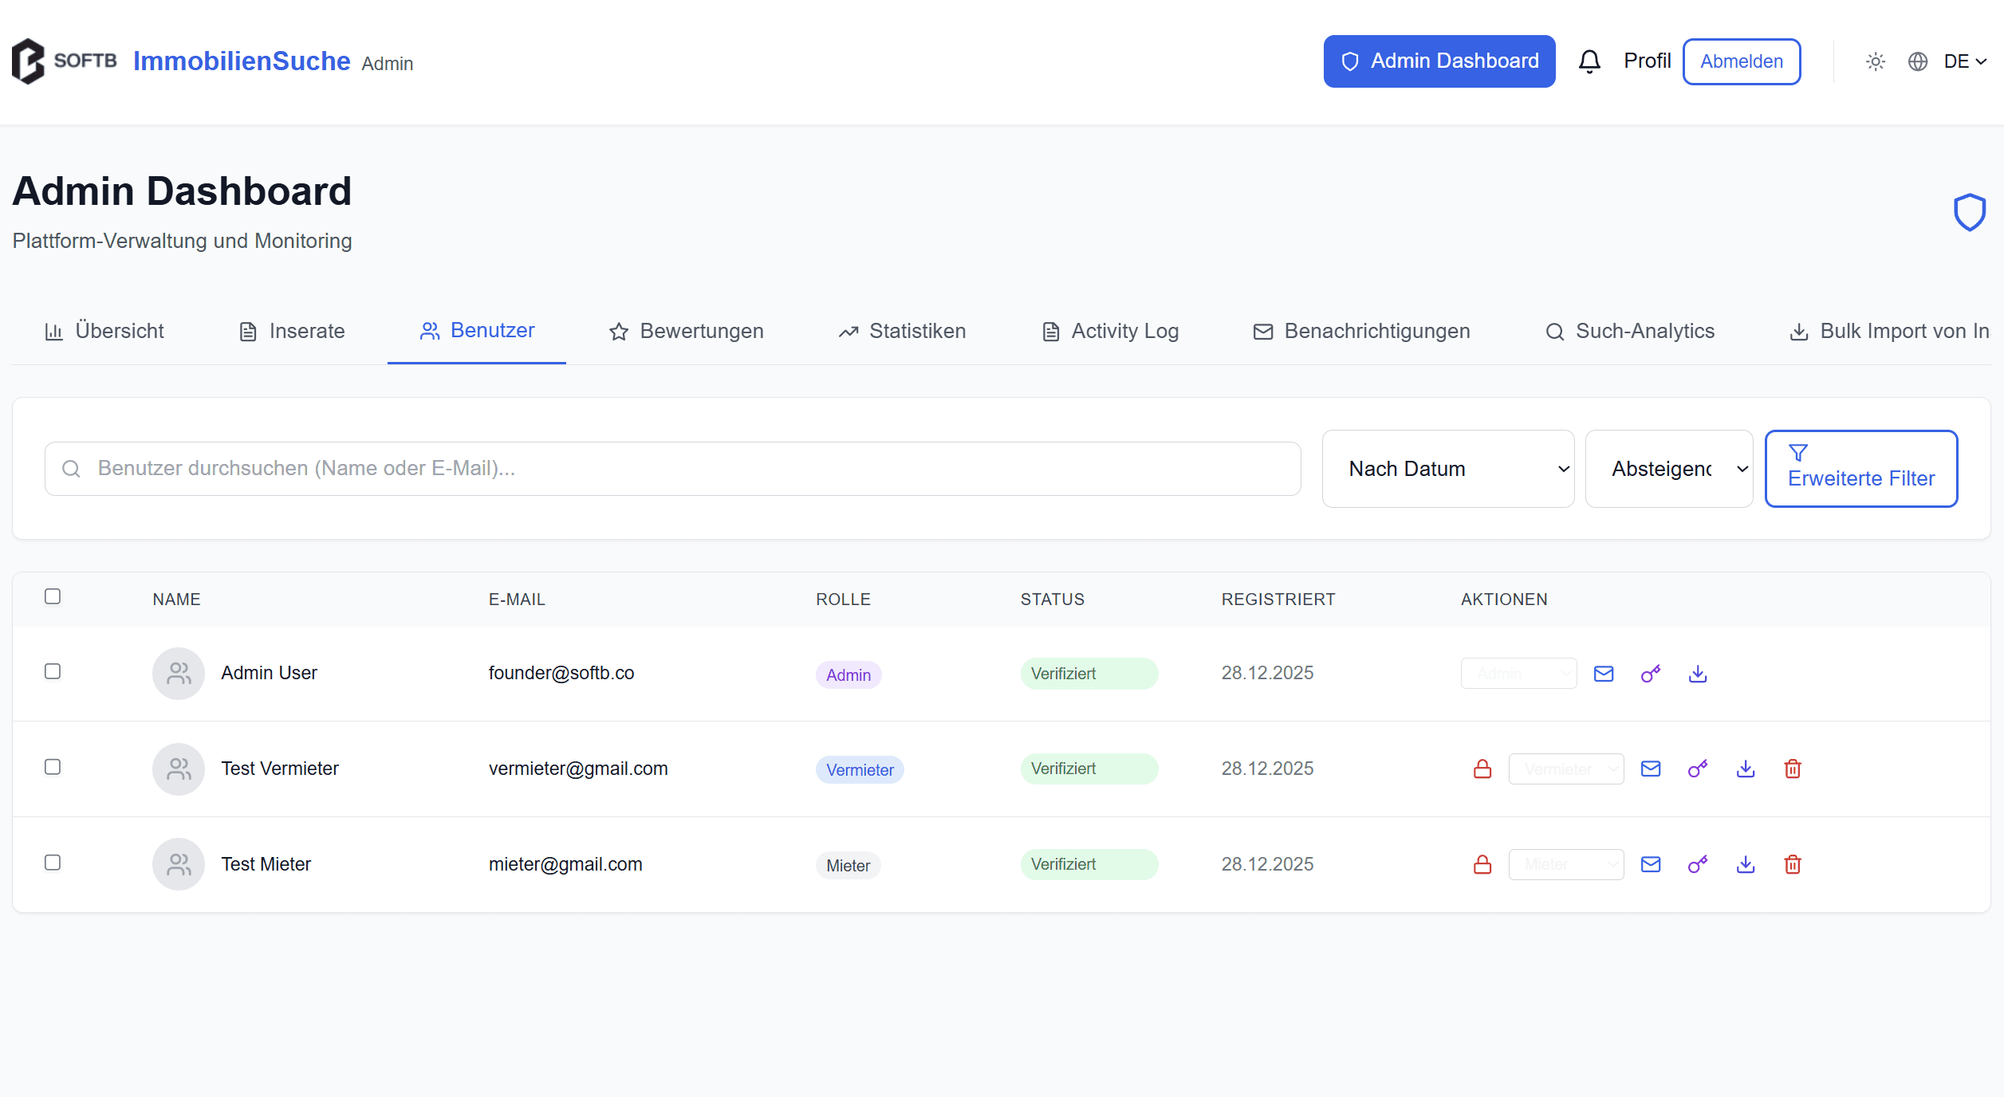Viewport: 2004px width, 1097px height.
Task: Tick the checkbox for Test Mieter
Action: pyautogui.click(x=53, y=863)
